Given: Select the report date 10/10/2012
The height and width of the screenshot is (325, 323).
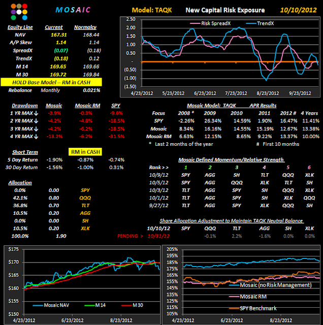Looking at the screenshot, I should coord(298,10).
